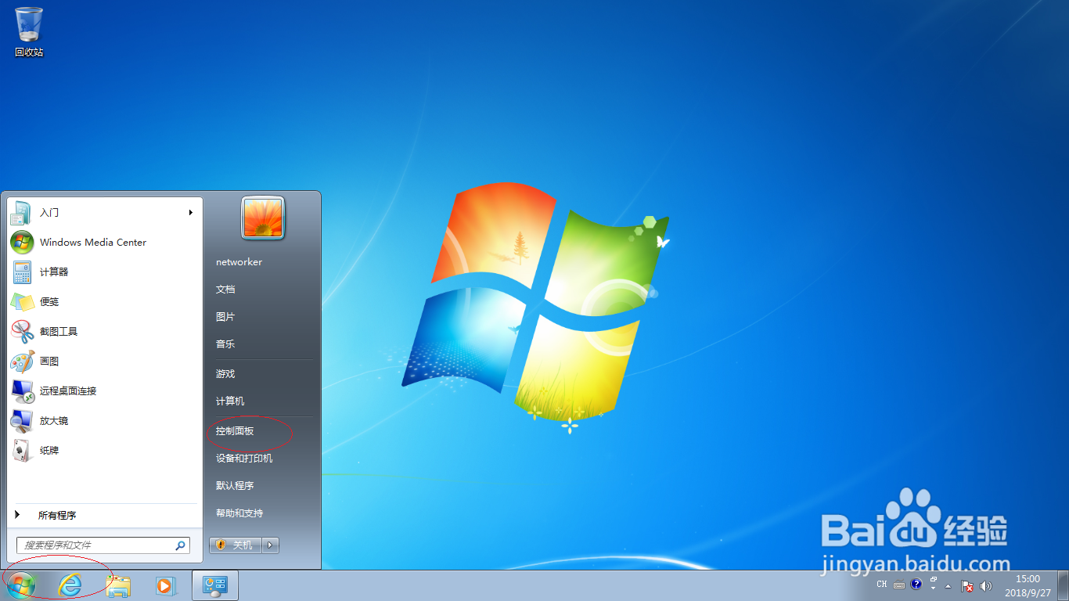Open 入门 from the Start menu

click(x=105, y=212)
